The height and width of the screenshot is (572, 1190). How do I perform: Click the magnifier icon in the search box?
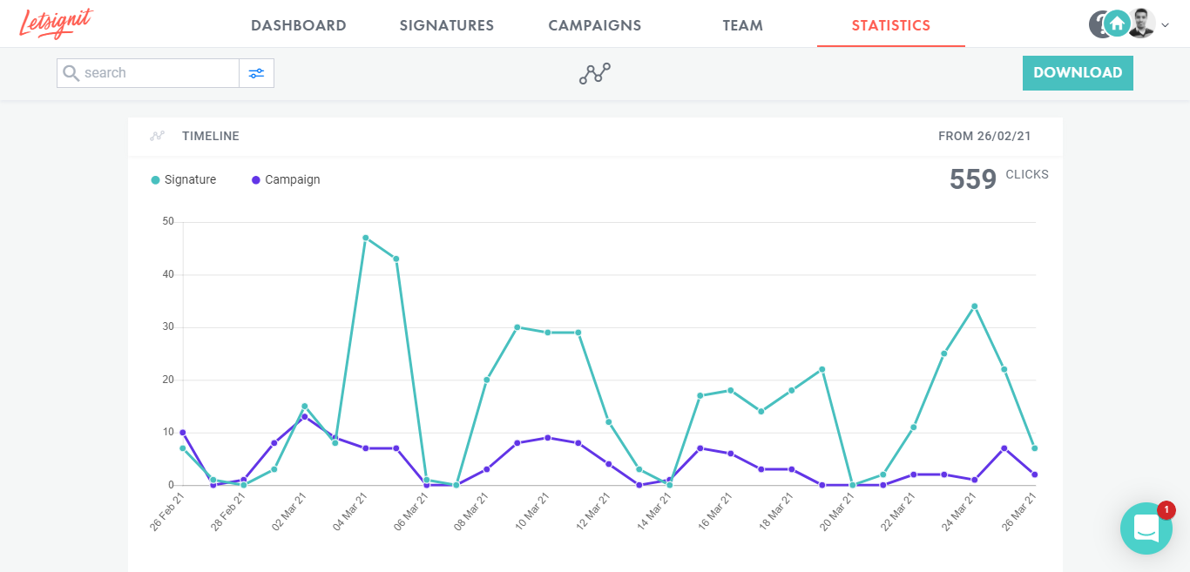[71, 73]
